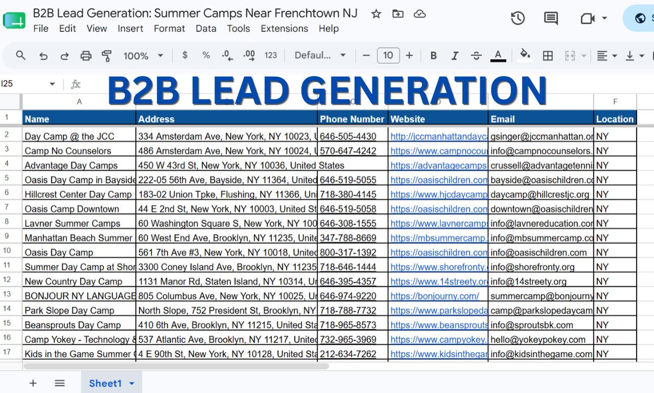The height and width of the screenshot is (393, 654).
Task: Start a Meet call camera icon
Action: tap(588, 19)
